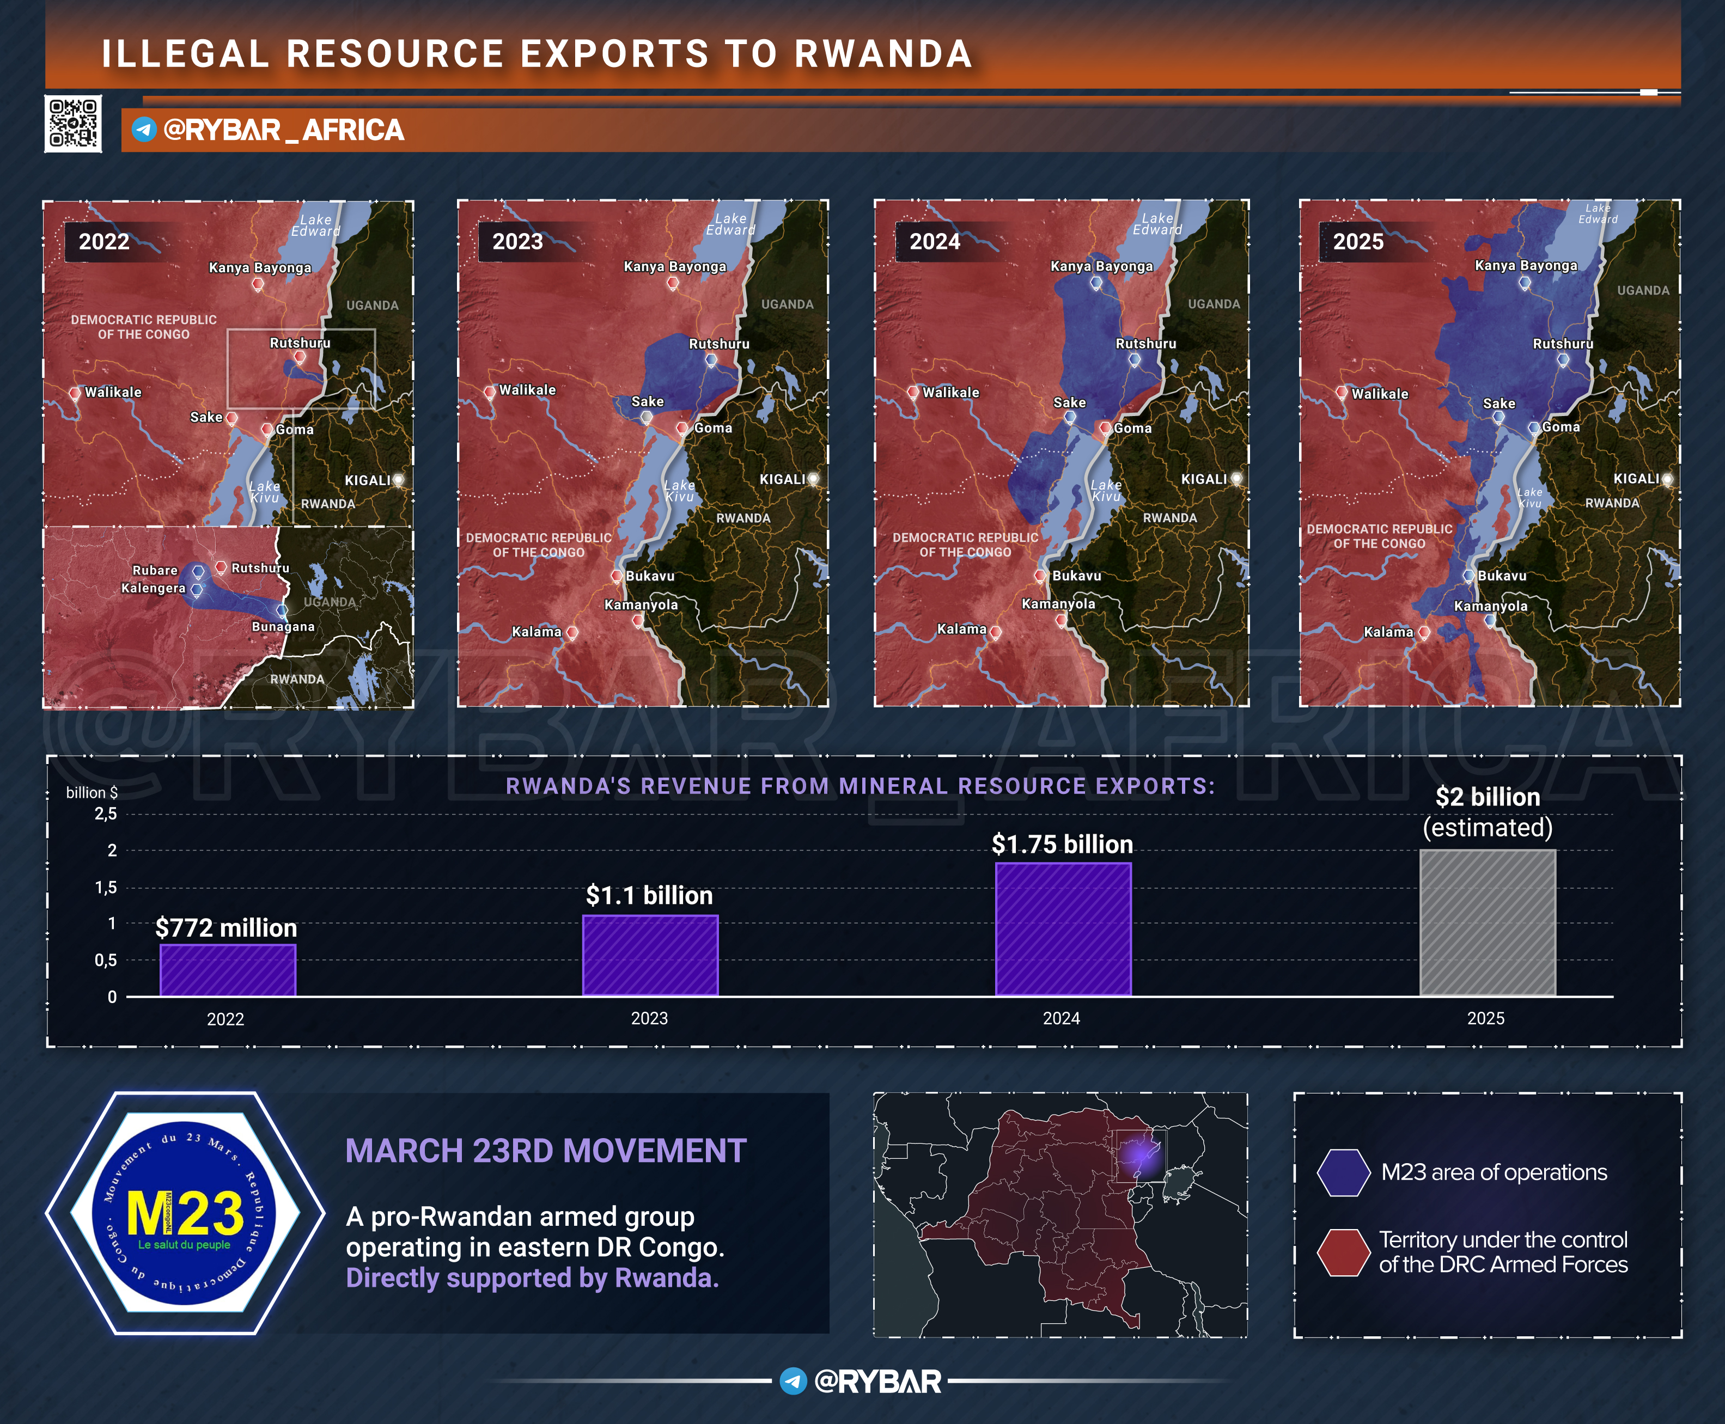
Task: Click the 'M23 area of operations' legend text
Action: (1494, 1172)
